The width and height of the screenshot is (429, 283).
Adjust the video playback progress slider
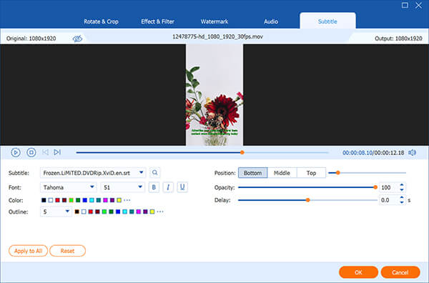click(202, 152)
